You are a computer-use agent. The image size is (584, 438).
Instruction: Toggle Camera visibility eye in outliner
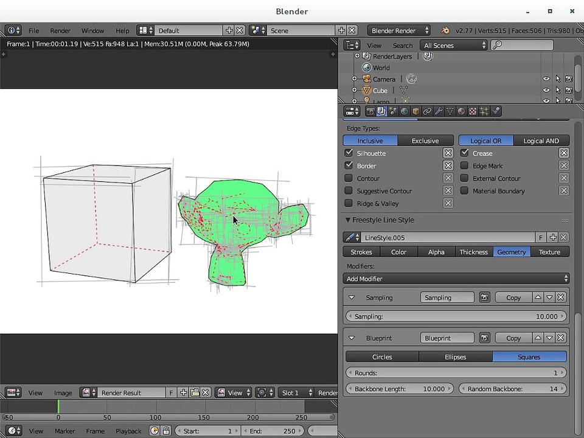tap(546, 78)
